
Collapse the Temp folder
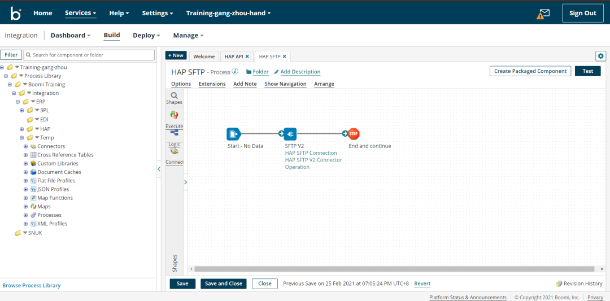(22, 138)
